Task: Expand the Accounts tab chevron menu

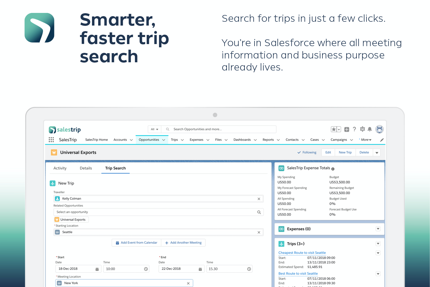Action: click(x=131, y=140)
